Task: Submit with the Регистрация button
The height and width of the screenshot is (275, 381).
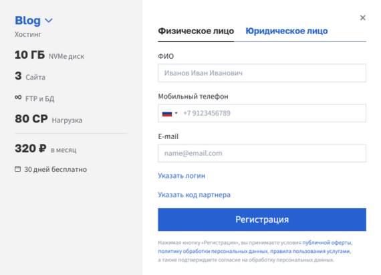Action: [262, 219]
